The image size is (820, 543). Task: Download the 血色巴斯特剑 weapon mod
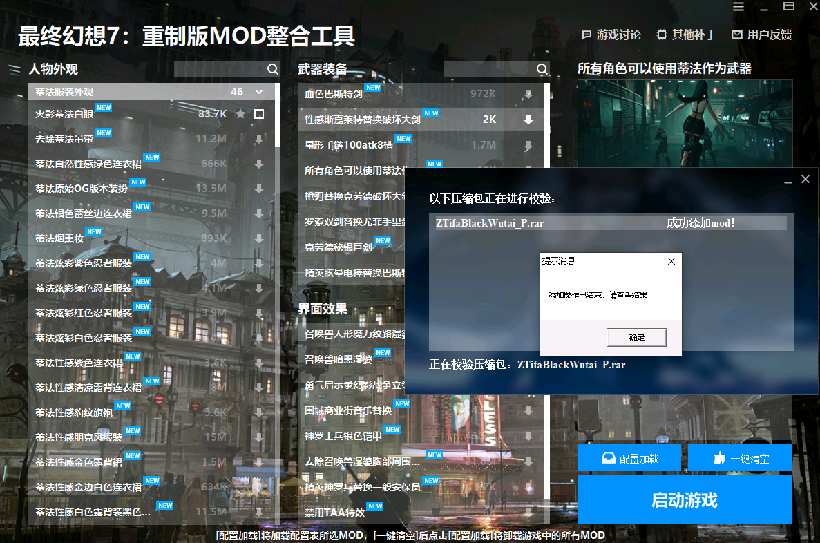pos(528,94)
